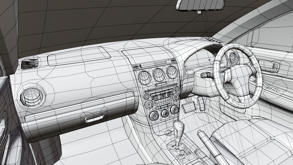Viewport: 293px width, 165px height.
Task: Click the glove box handle
Action: [94, 118]
